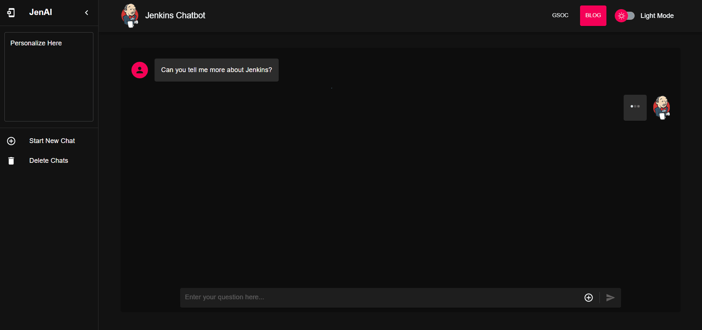Click the plus-circle icon inside the question bar
The image size is (702, 330).
588,298
